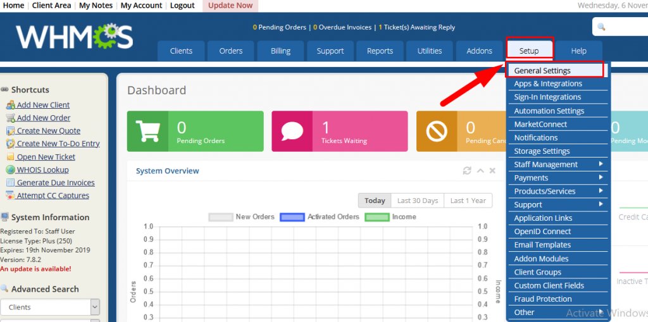
Task: Open the My Notes link
Action: point(96,5)
